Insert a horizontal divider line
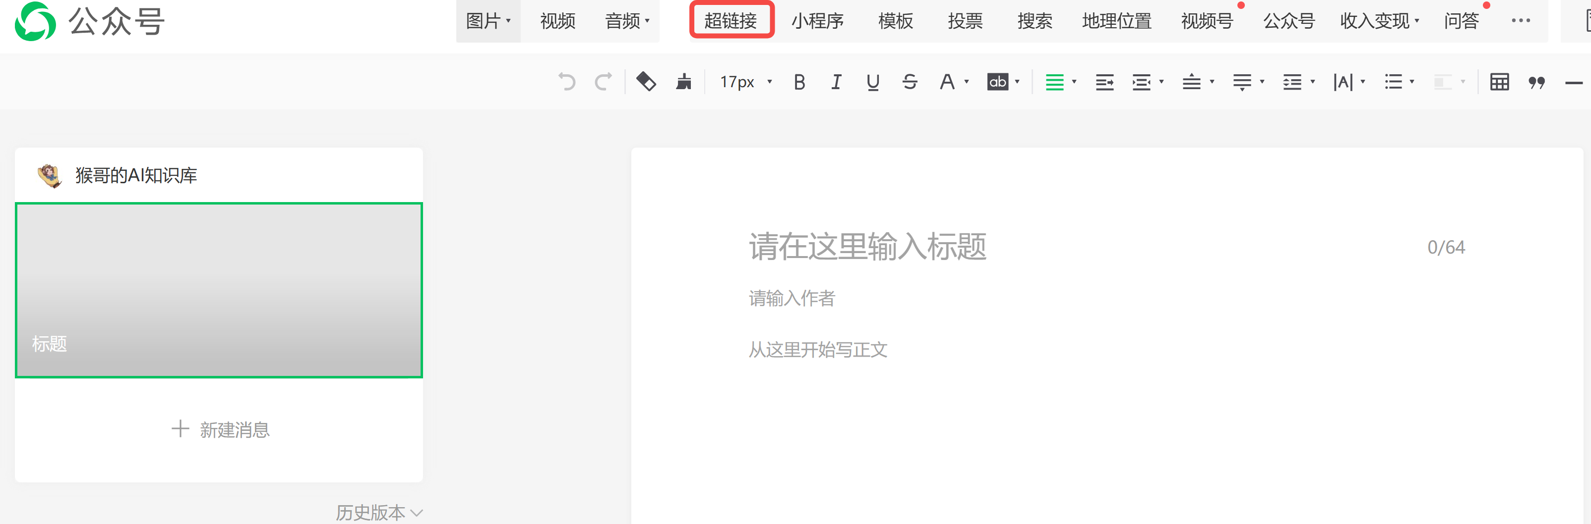The image size is (1591, 524). 1574,83
